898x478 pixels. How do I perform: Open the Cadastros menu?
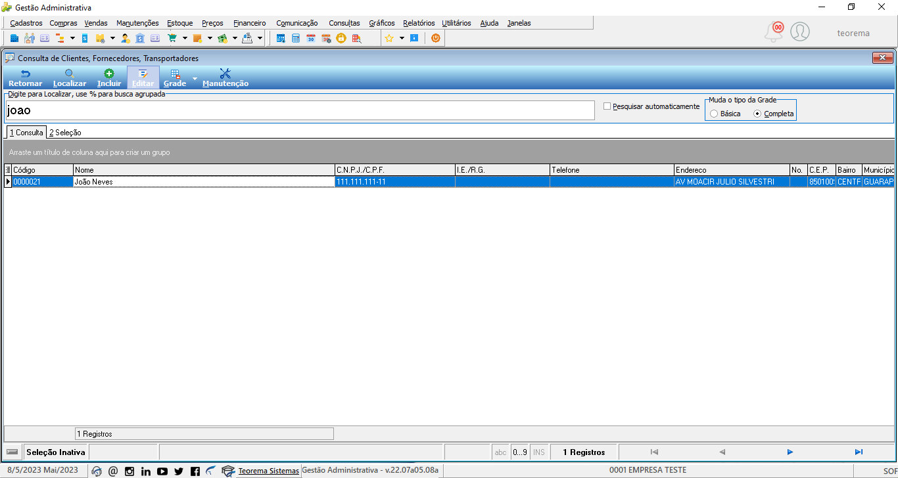pyautogui.click(x=26, y=23)
